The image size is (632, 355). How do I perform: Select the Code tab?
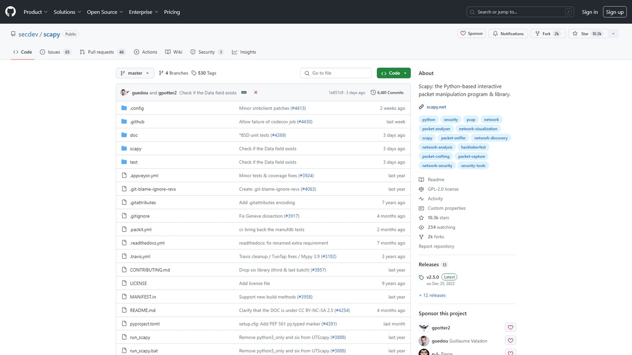pyautogui.click(x=23, y=52)
